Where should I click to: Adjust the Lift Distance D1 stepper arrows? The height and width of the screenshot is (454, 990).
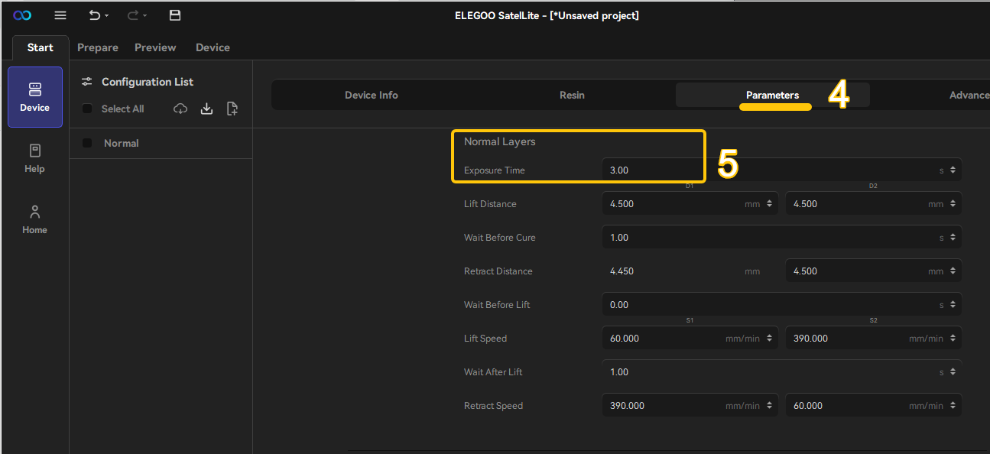point(769,204)
